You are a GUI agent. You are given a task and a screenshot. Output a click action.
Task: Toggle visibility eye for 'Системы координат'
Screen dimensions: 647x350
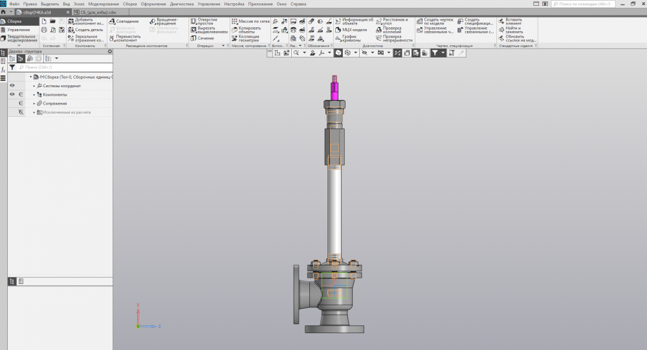[12, 85]
